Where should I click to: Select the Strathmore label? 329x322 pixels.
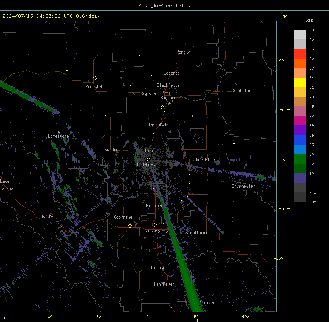pos(197,233)
